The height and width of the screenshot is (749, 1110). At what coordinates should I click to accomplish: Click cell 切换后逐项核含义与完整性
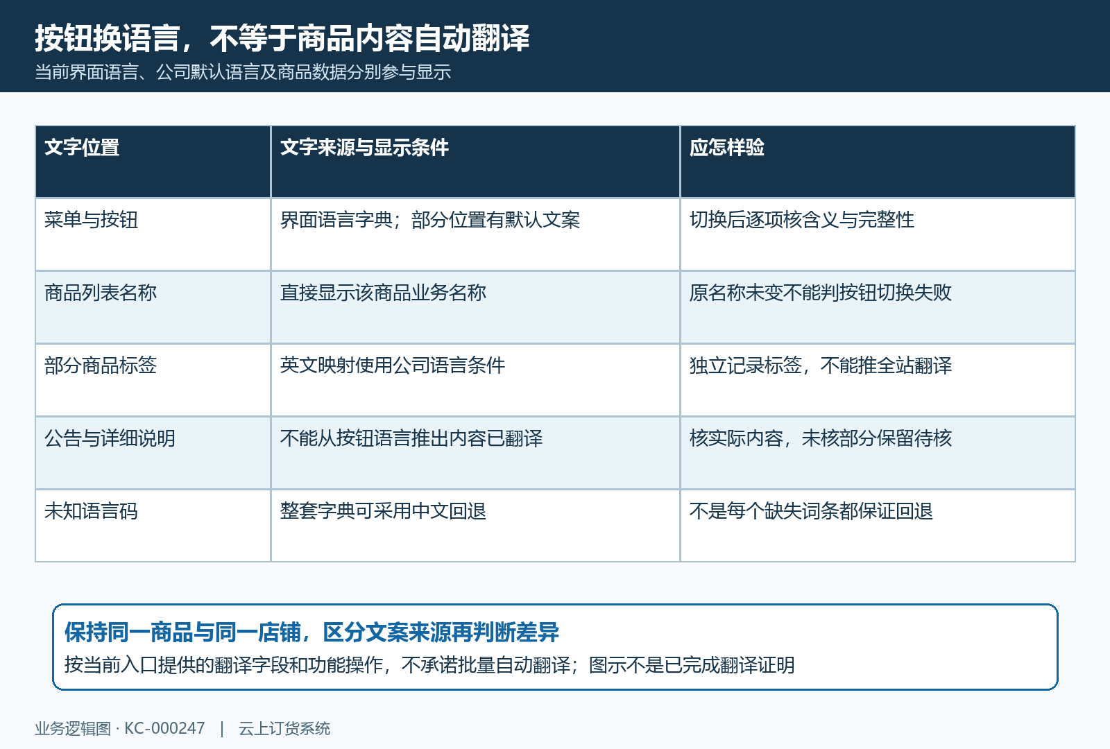click(x=878, y=234)
